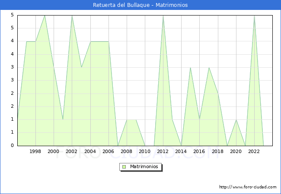Select the 2000 x-axis year label
281x194 pixels.
tap(54, 151)
